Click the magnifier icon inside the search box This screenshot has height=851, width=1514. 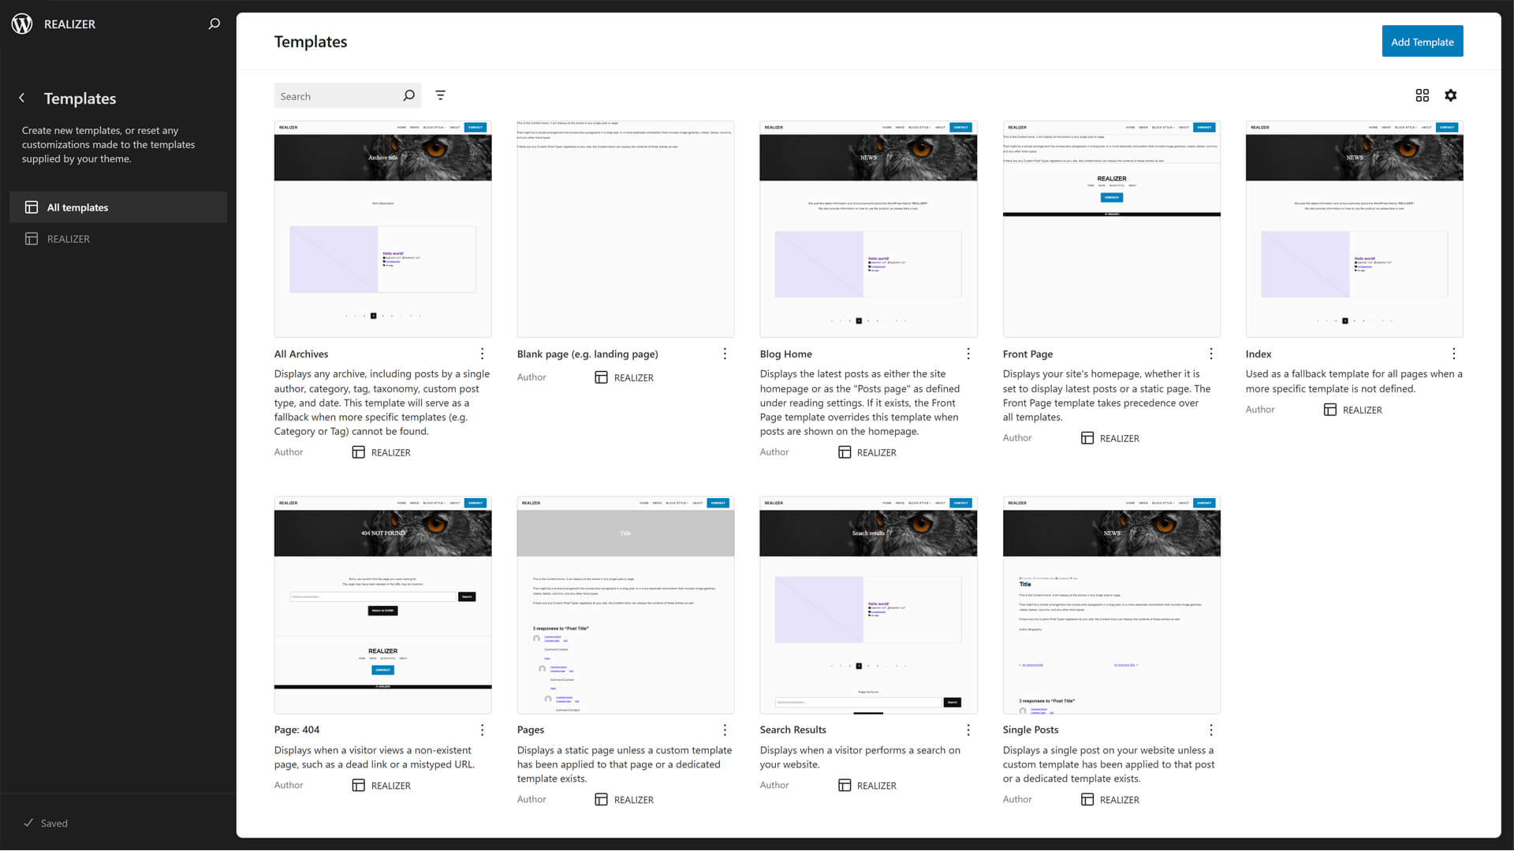coord(408,95)
